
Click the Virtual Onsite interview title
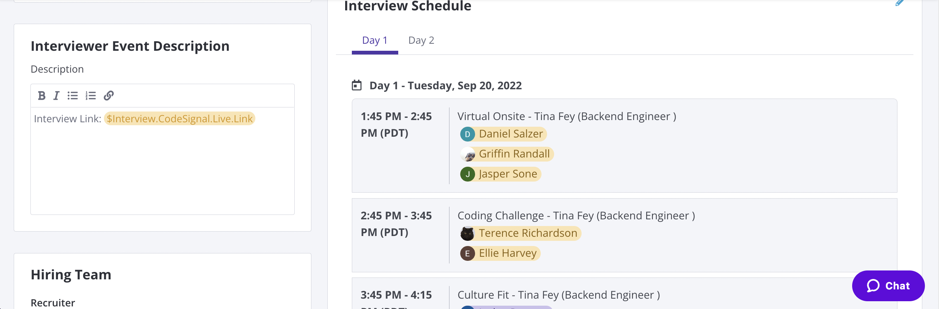[x=567, y=116]
